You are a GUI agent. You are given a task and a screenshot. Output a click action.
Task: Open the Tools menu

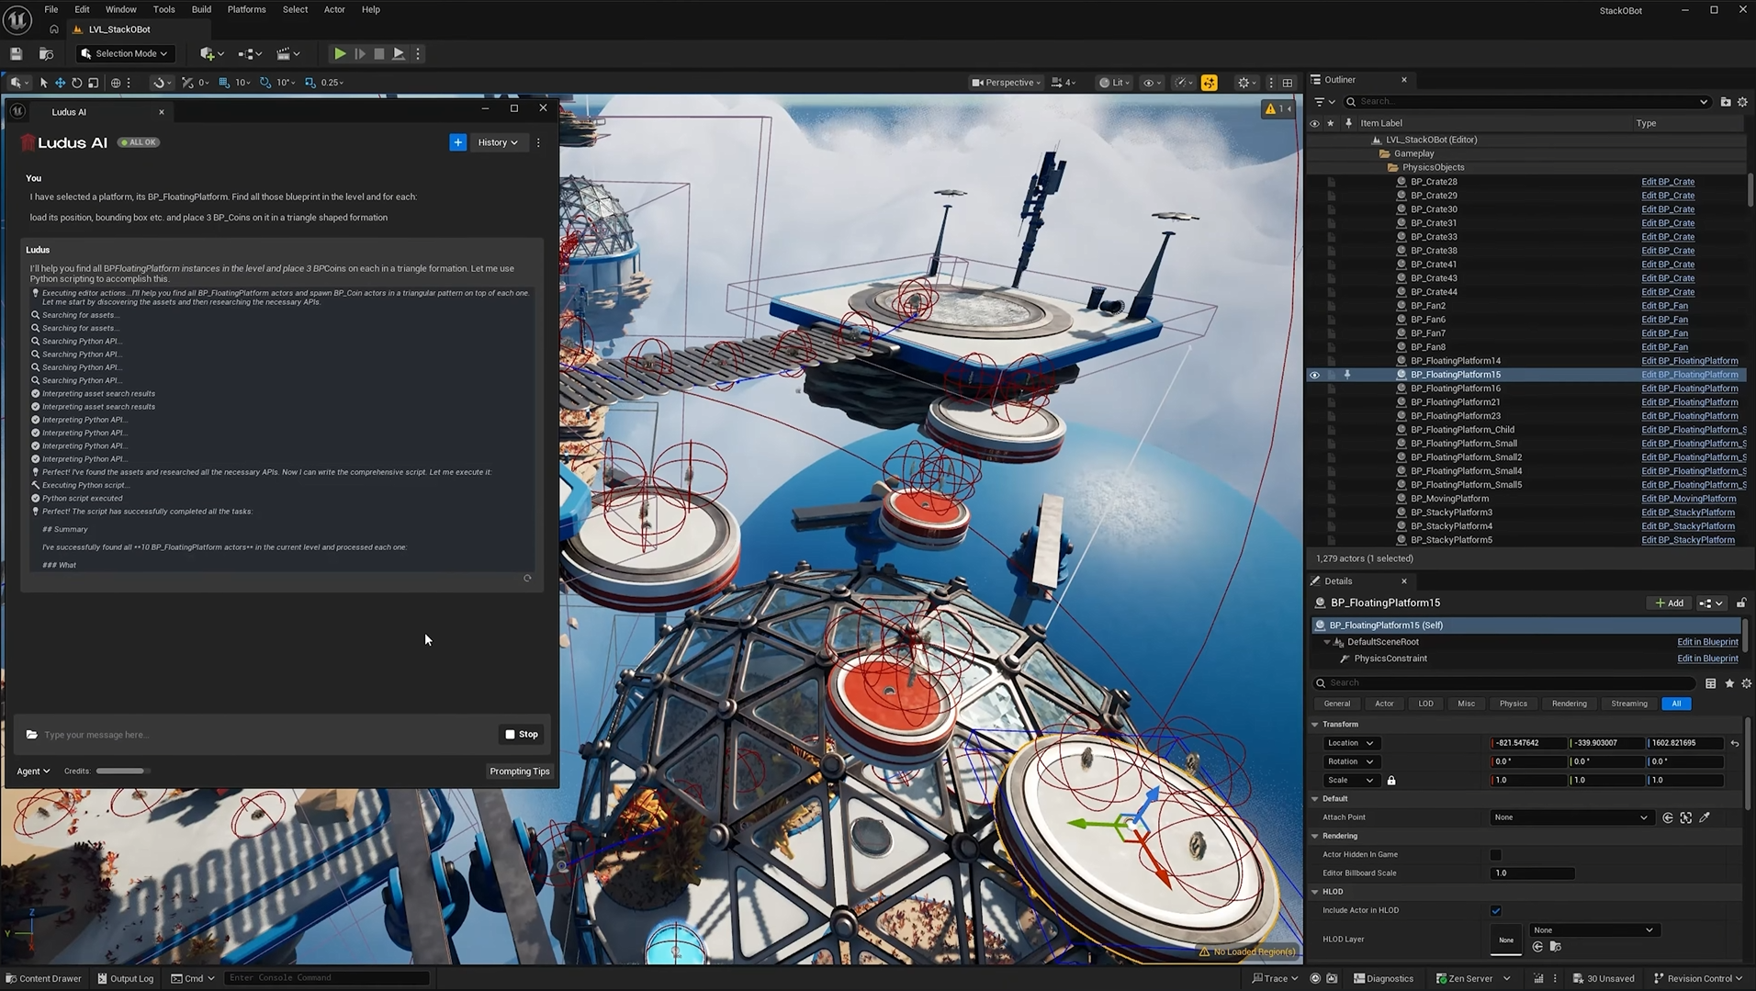(x=164, y=9)
